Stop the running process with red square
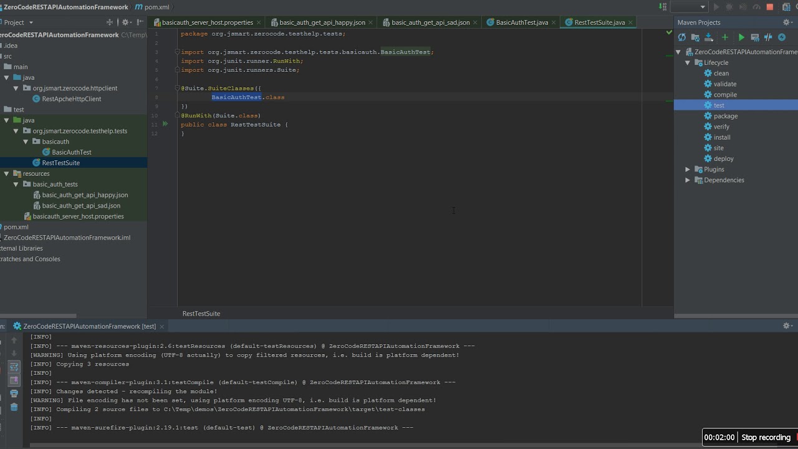This screenshot has width=798, height=449. [x=769, y=7]
